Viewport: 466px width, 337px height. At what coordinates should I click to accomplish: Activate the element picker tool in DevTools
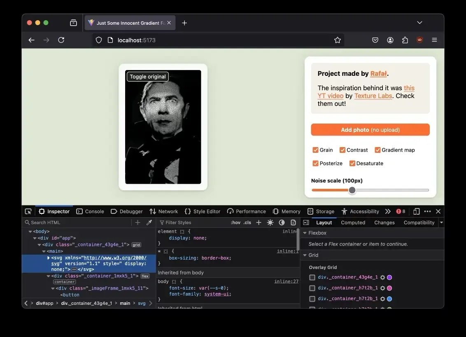click(x=28, y=211)
